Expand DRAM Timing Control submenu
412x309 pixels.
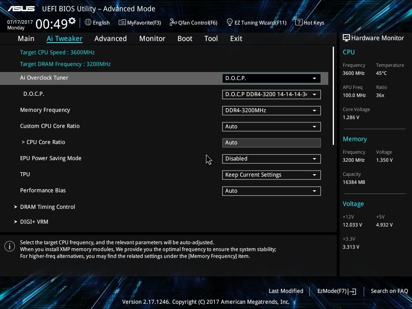[x=47, y=207]
